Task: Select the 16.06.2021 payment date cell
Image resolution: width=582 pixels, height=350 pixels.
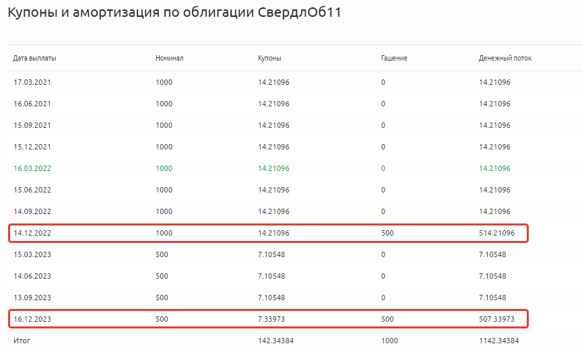Action: [x=32, y=104]
